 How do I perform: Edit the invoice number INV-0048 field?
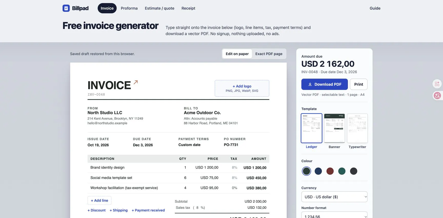click(x=96, y=95)
